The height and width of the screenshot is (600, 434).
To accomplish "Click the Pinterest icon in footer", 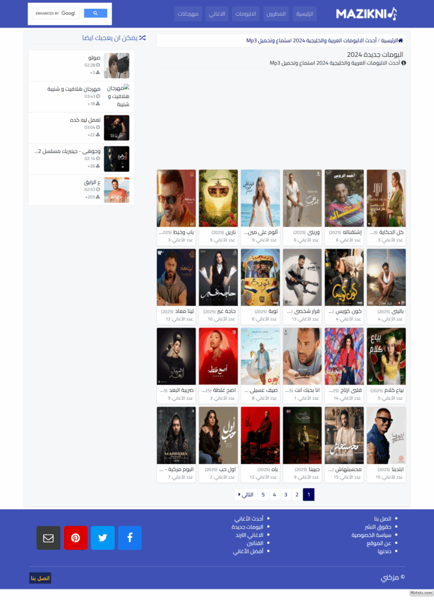I will coord(76,538).
